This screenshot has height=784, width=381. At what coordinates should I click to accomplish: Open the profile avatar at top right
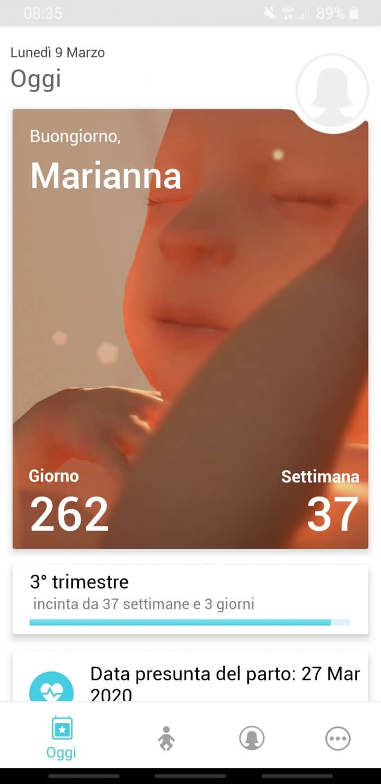point(332,90)
